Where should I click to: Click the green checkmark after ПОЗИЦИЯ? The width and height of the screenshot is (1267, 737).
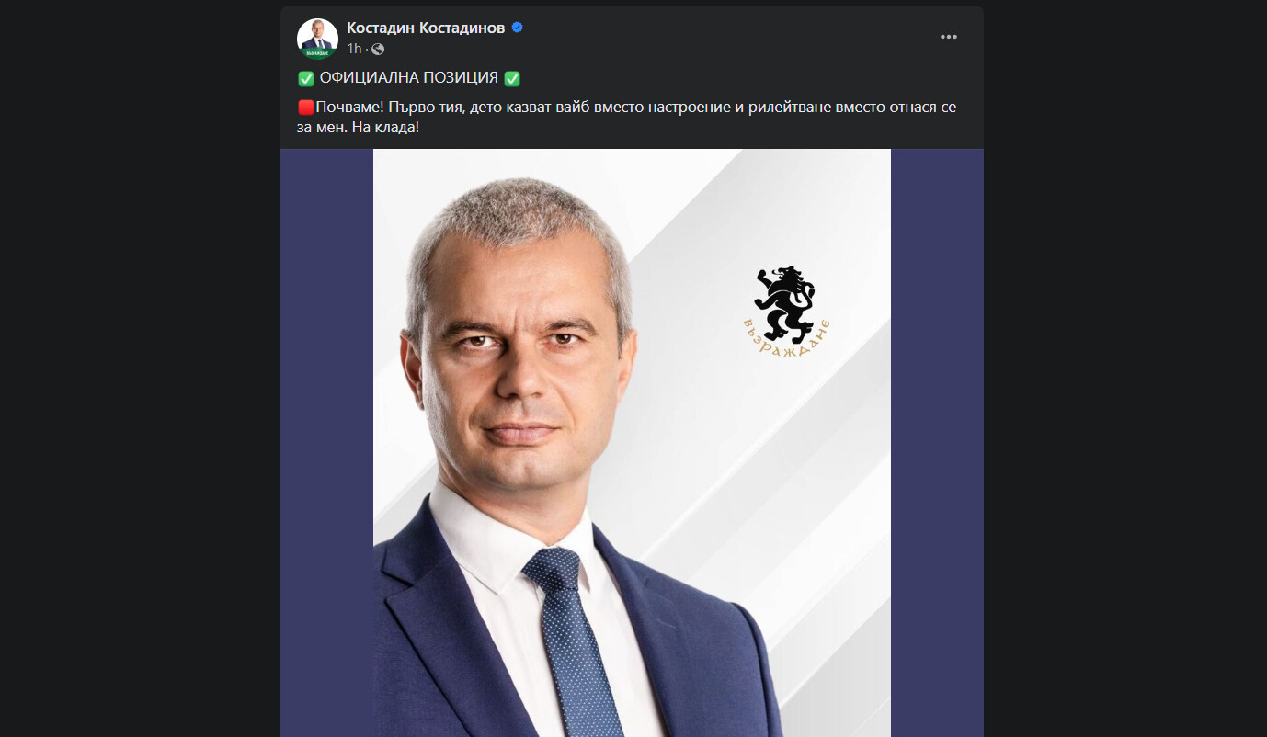coord(512,79)
